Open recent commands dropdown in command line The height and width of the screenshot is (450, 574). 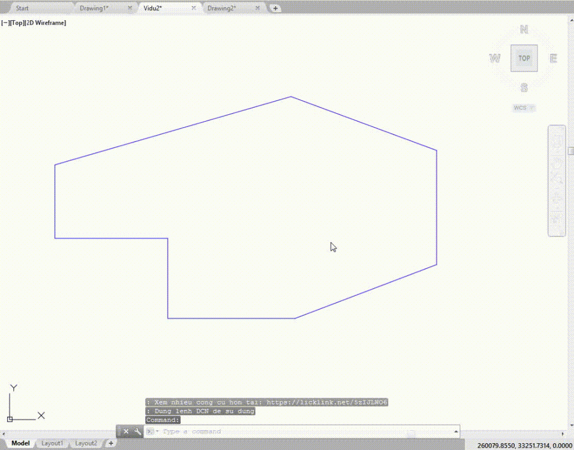pyautogui.click(x=151, y=432)
